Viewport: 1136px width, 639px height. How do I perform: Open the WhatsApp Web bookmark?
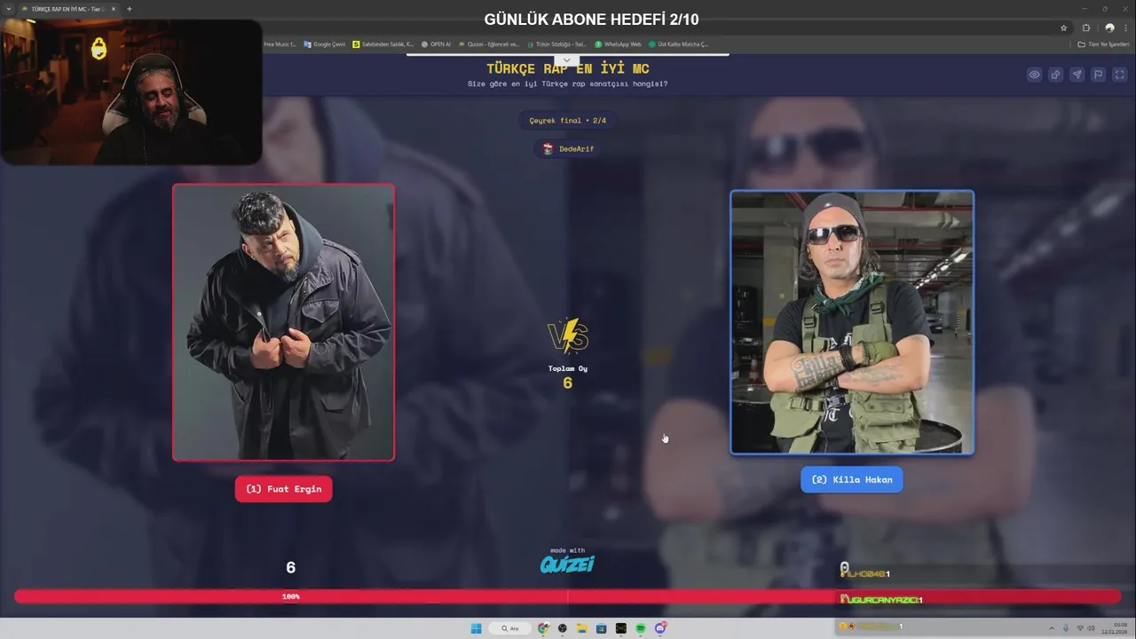619,43
